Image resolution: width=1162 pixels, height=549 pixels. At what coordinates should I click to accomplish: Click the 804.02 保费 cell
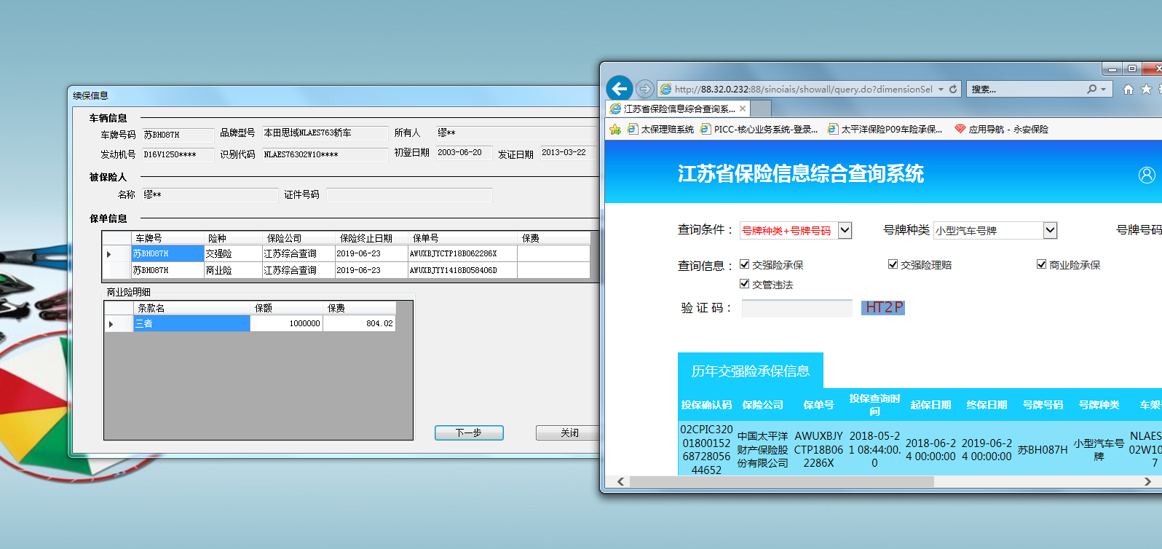[x=359, y=323]
